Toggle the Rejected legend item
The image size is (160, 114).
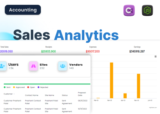click(43, 87)
